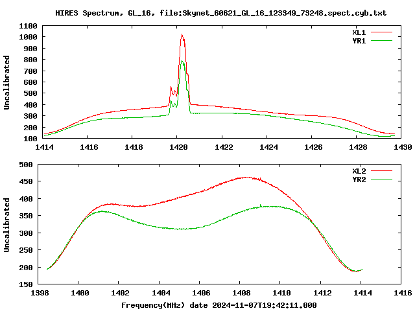This screenshot has width=415, height=311.
Task: Click the red XL1 legend line sample
Action: [381, 32]
